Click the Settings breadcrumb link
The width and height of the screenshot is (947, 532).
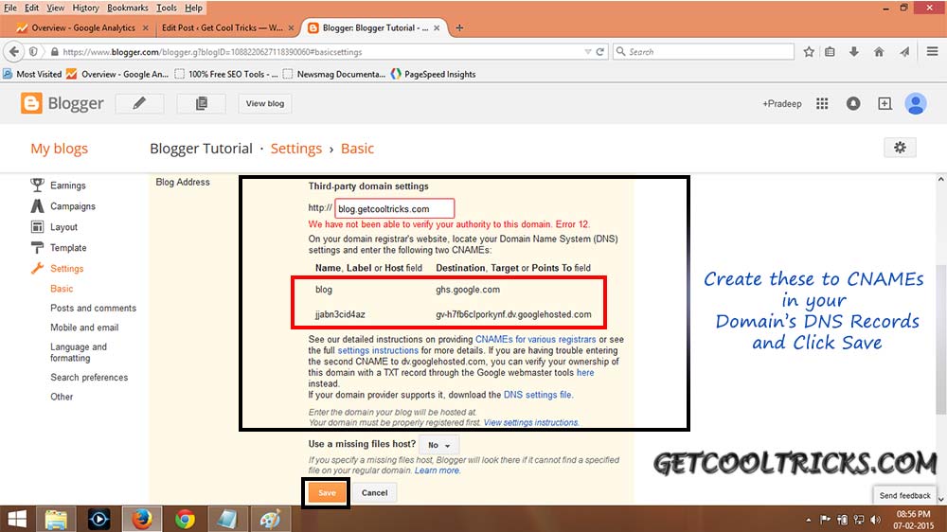295,149
